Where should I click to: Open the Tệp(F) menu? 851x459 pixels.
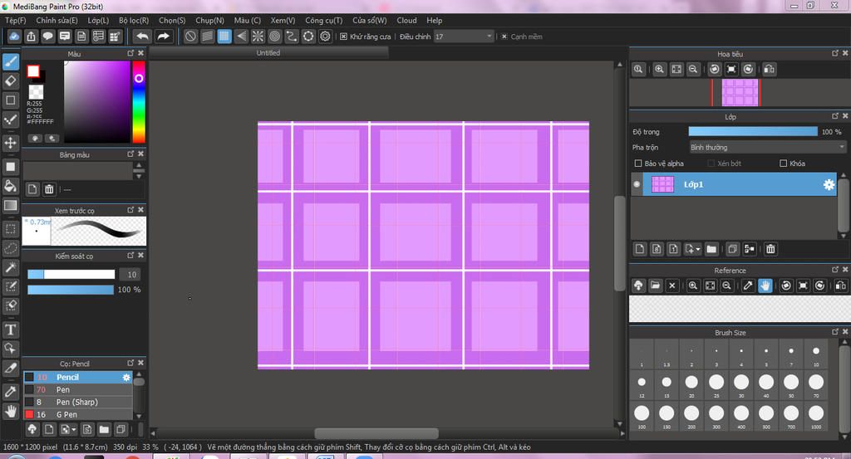15,20
